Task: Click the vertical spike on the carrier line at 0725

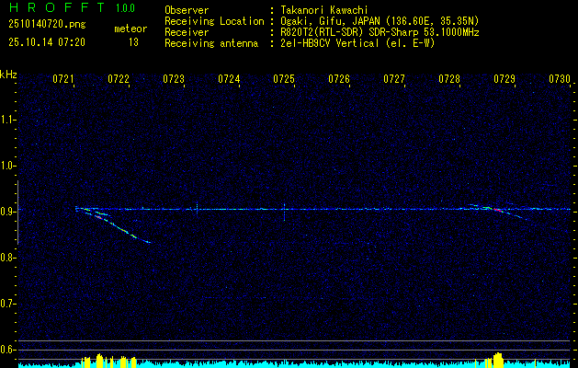Action: pyautogui.click(x=284, y=212)
